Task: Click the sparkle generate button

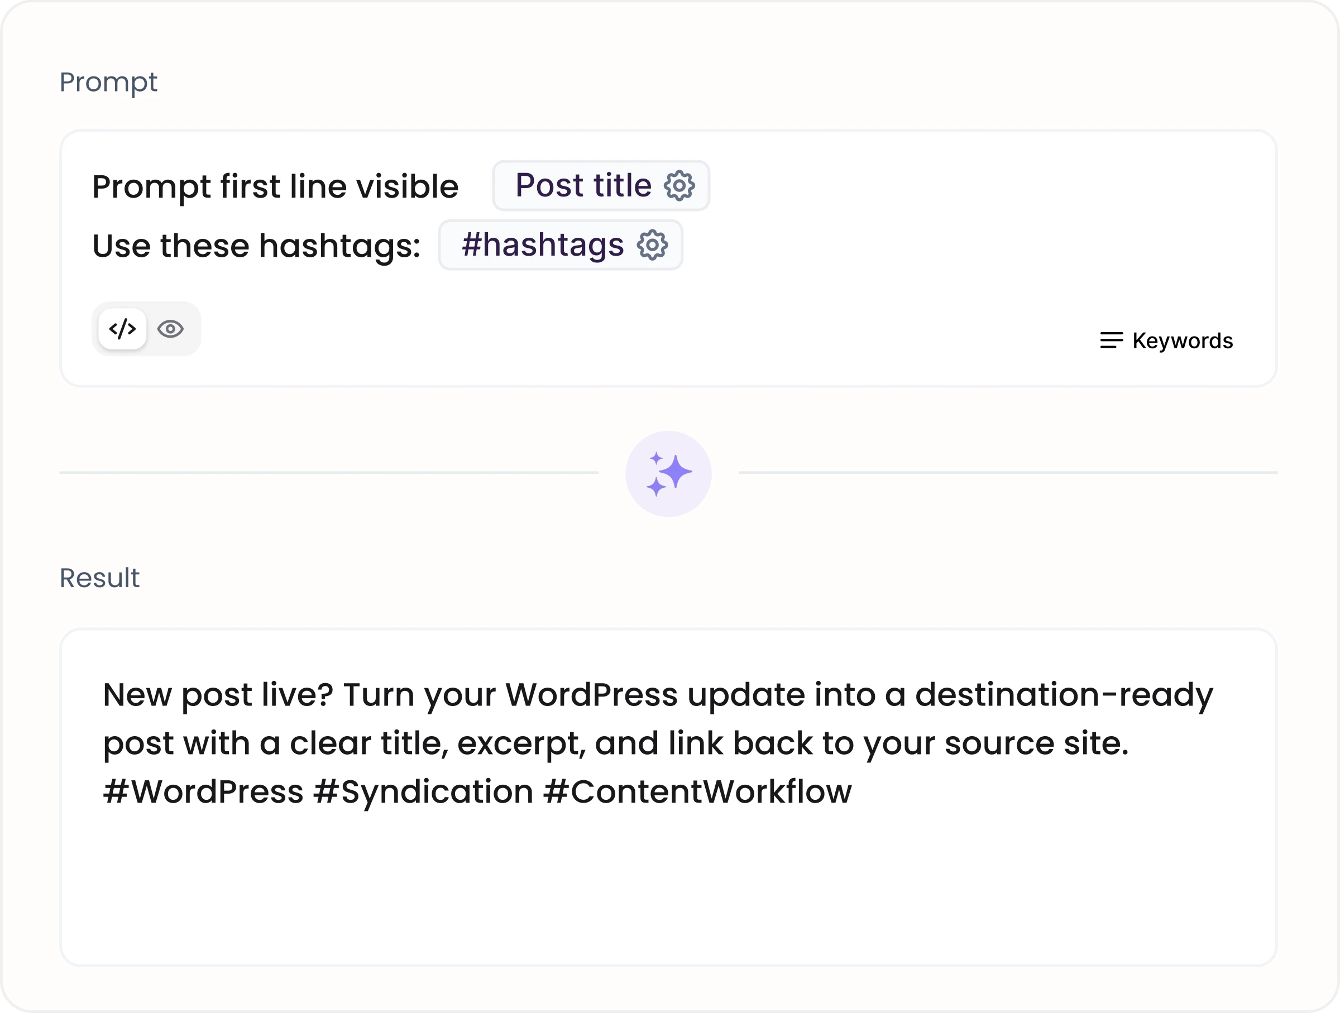Action: [x=669, y=474]
